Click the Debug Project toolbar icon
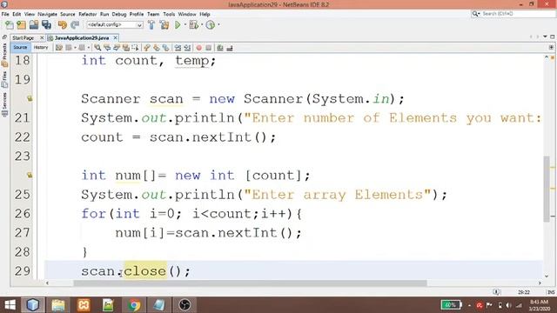Viewport: 557px width, 313px height. click(194, 25)
